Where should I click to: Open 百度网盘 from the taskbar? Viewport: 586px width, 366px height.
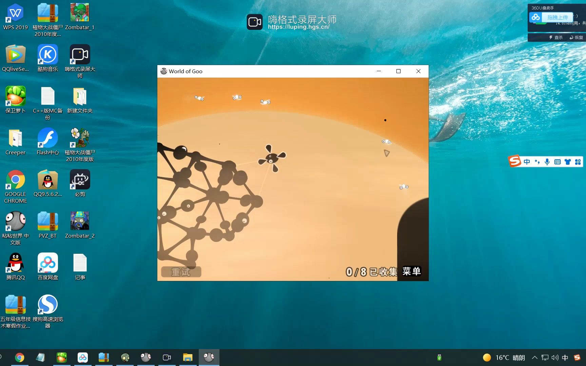coord(83,358)
